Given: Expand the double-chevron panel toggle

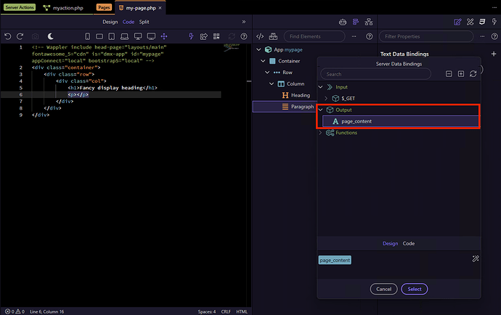Looking at the screenshot, I should pyautogui.click(x=244, y=22).
